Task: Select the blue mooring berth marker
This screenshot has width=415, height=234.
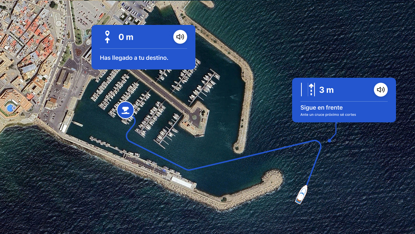Action: pyautogui.click(x=125, y=110)
